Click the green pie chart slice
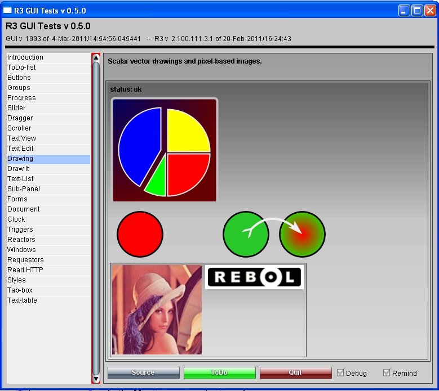 click(x=158, y=182)
